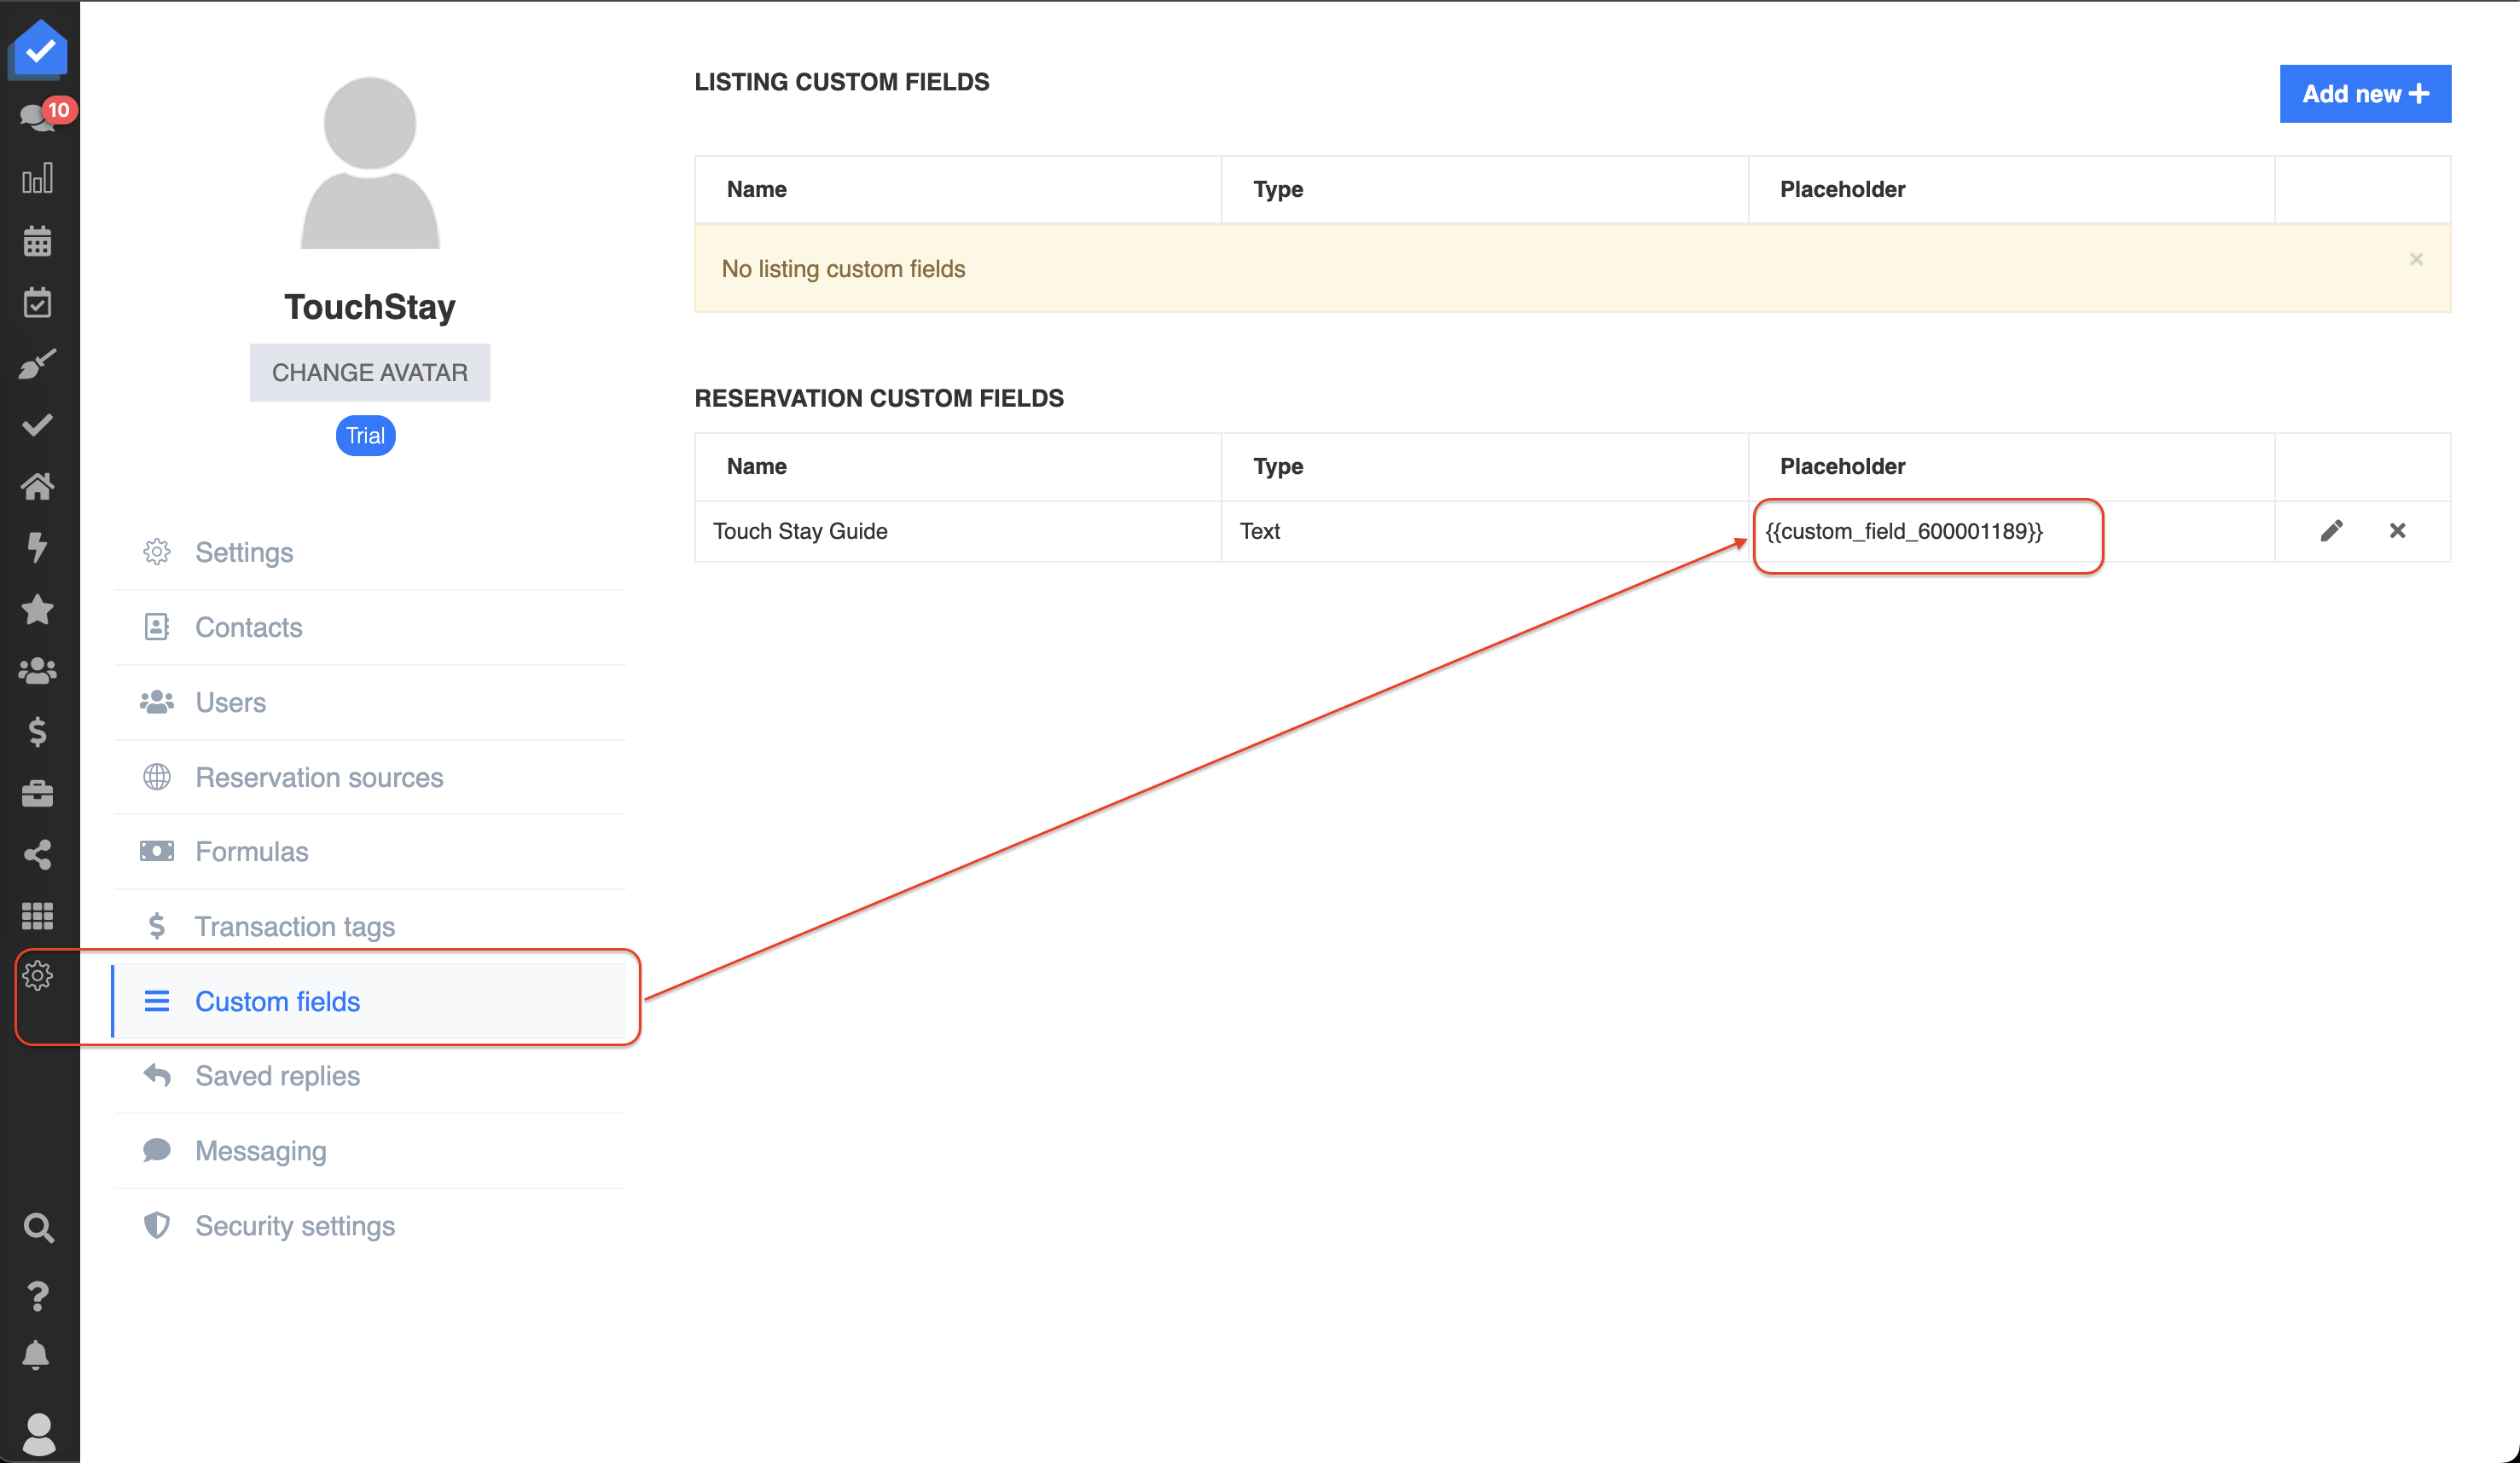This screenshot has width=2520, height=1463.
Task: Click the lightning bolt automation icon
Action: 38,546
